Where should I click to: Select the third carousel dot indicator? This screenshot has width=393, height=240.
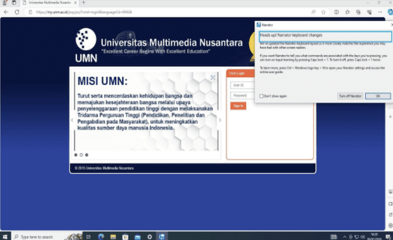[x=87, y=155]
